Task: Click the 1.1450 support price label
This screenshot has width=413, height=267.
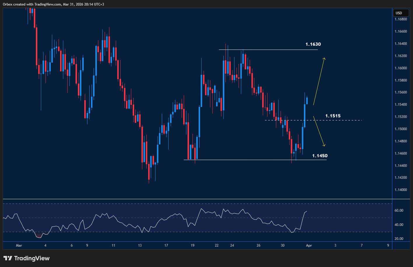Action: (x=320, y=155)
